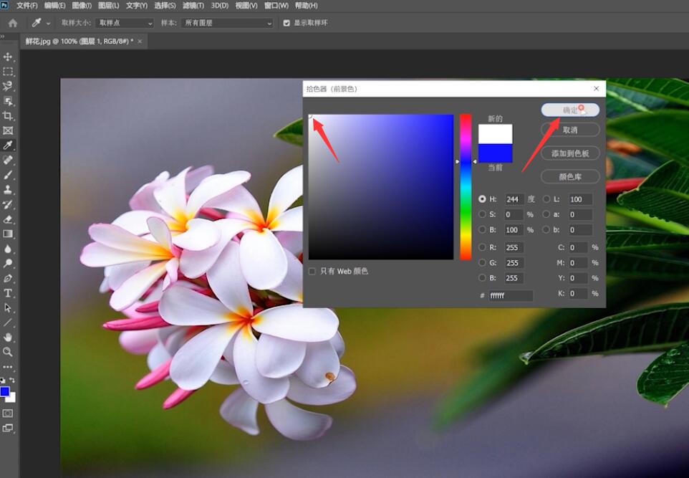Select the H hue radio button
Screen dimensions: 689x478
[482, 199]
